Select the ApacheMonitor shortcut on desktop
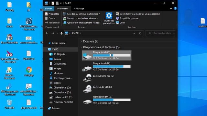 coord(9,57)
